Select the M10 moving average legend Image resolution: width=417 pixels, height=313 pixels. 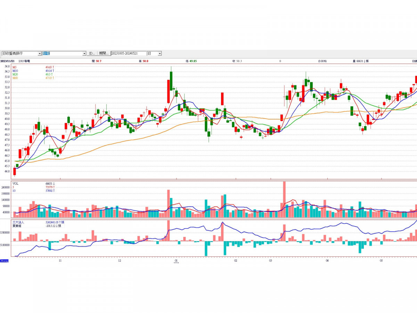pos(15,71)
